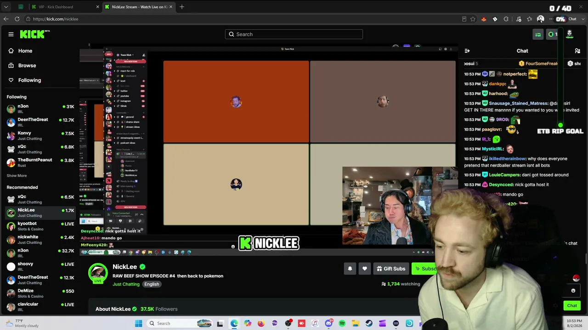Viewport: 588px width, 330px height.
Task: Click the notification bell button
Action: click(x=350, y=269)
